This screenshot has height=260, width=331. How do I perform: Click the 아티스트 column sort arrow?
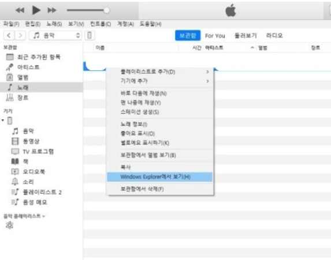tap(252, 48)
